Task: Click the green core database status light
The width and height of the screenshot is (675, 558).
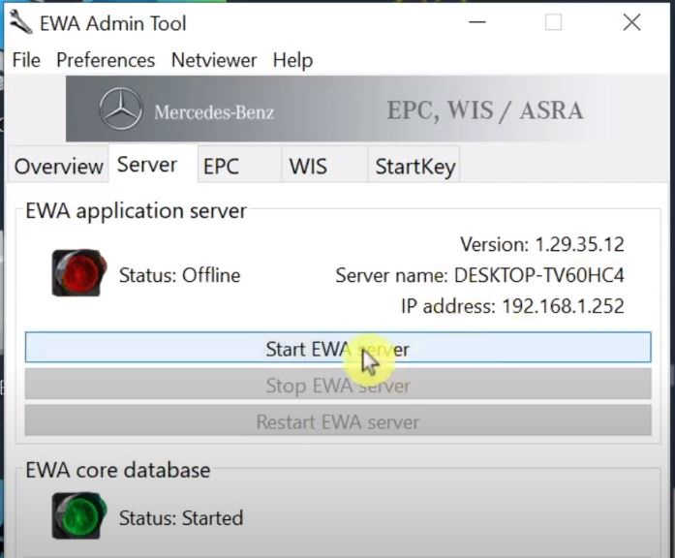Action: 79,515
